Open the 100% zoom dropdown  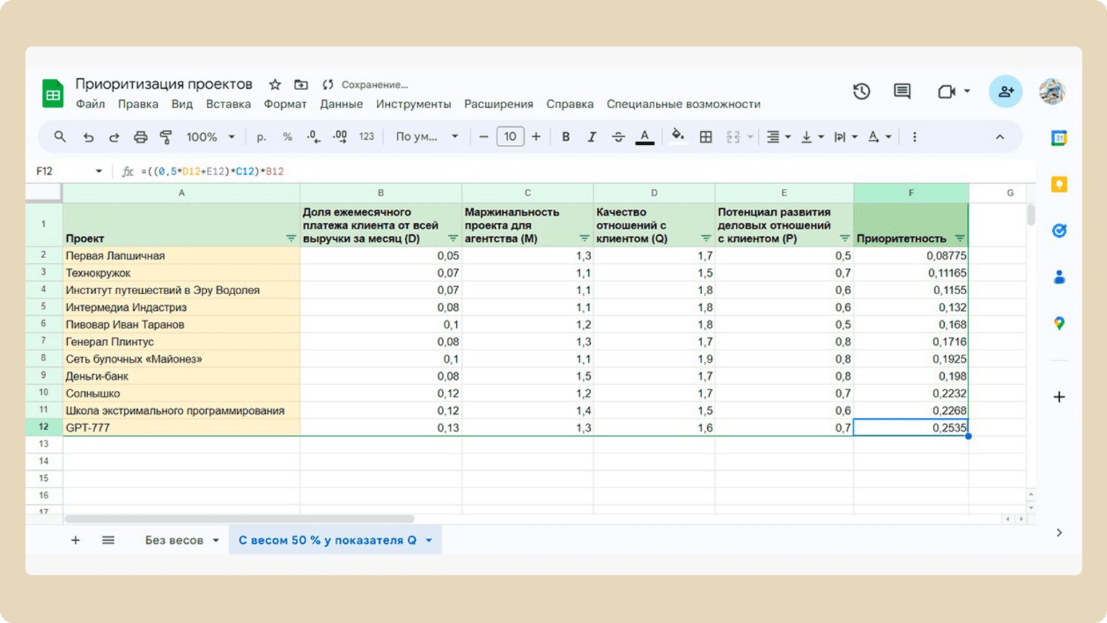[210, 137]
